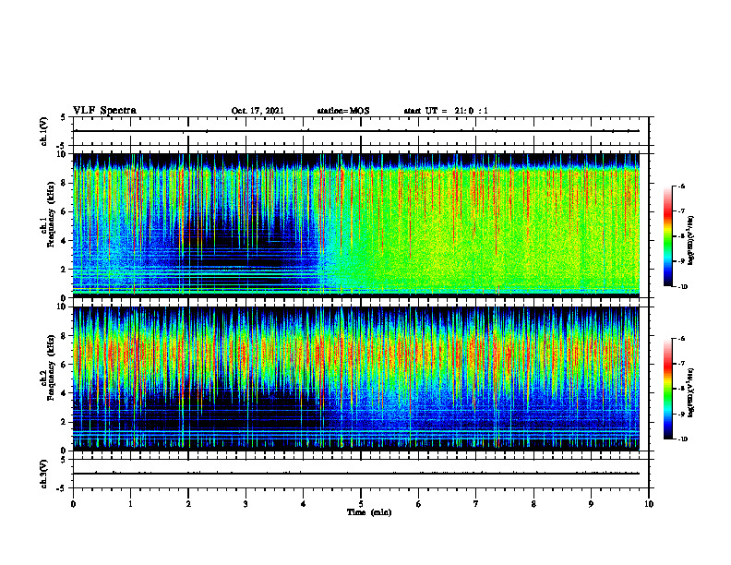The height and width of the screenshot is (565, 731).
Task: Click the "ch.1(V)" axis label
Action: pos(43,131)
